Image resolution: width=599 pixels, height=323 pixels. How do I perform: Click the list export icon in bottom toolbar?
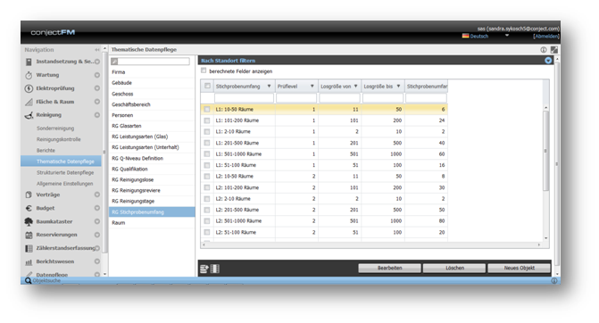click(x=204, y=269)
